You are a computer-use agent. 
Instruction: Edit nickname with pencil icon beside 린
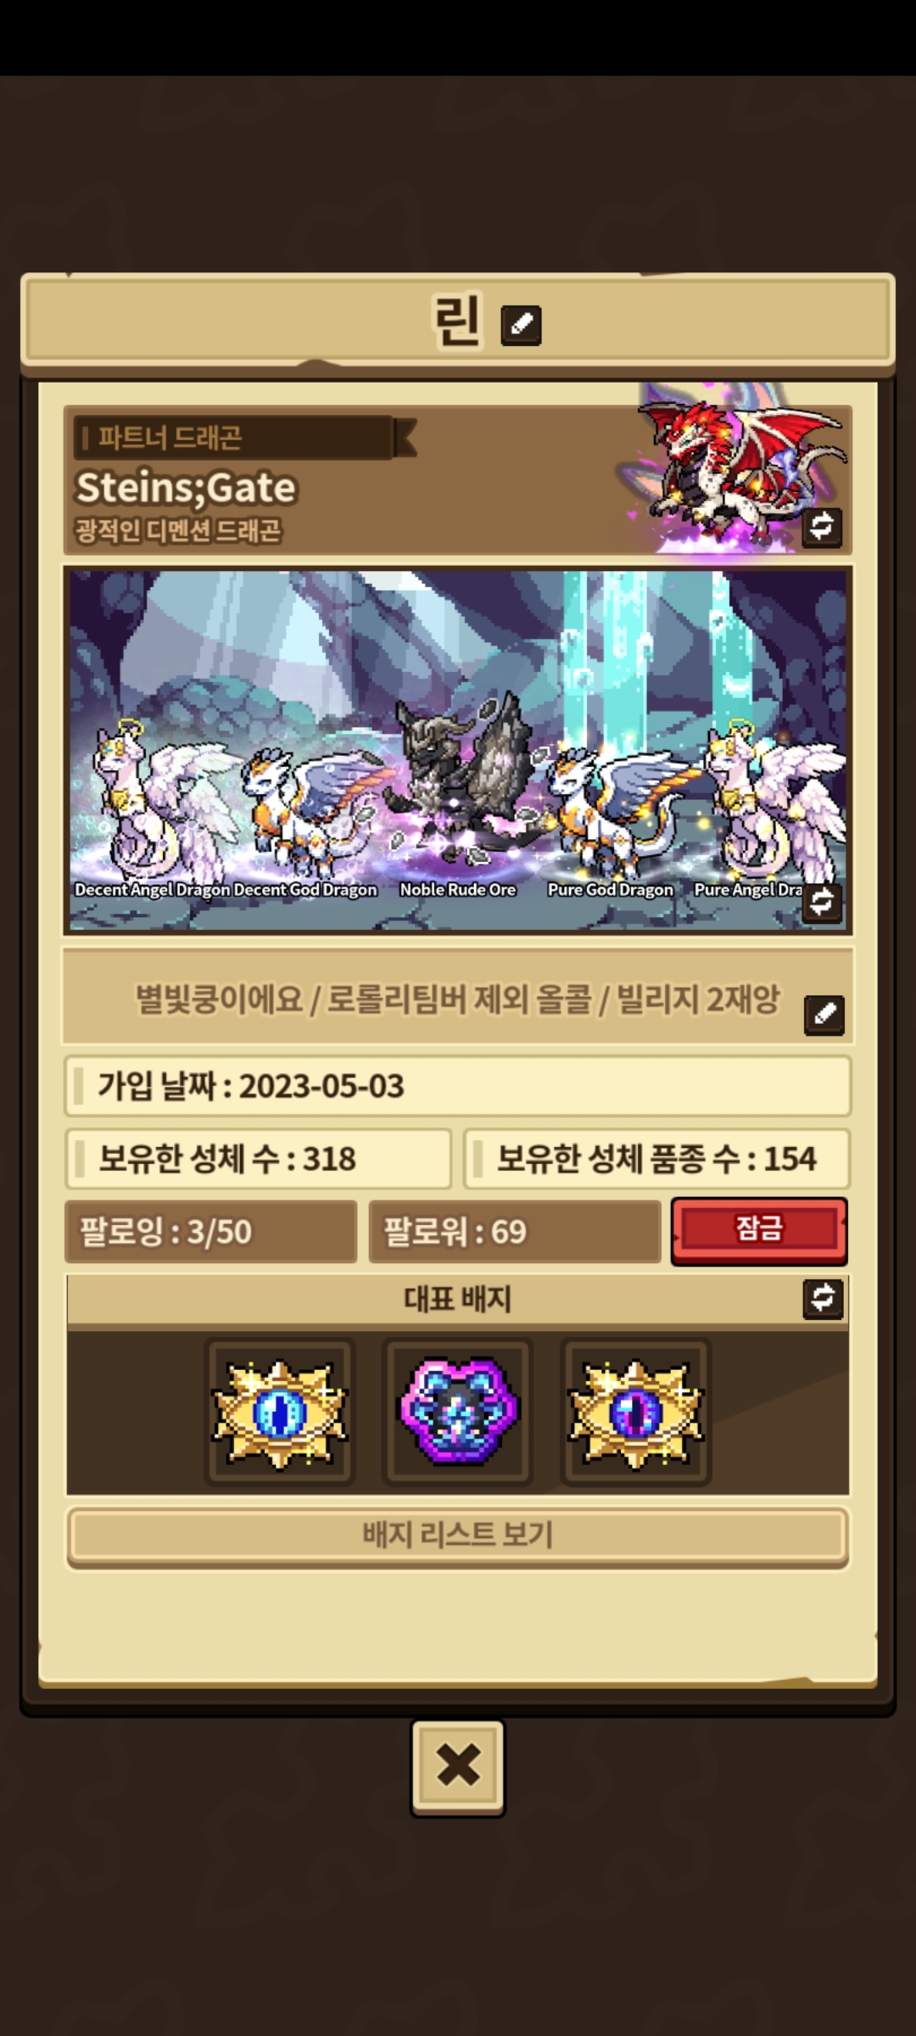(521, 325)
